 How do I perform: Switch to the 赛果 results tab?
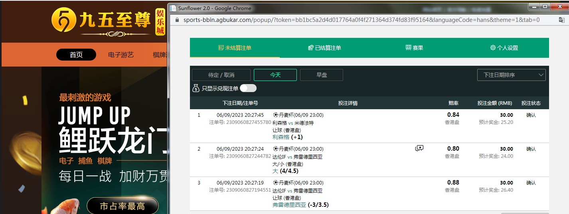point(414,48)
